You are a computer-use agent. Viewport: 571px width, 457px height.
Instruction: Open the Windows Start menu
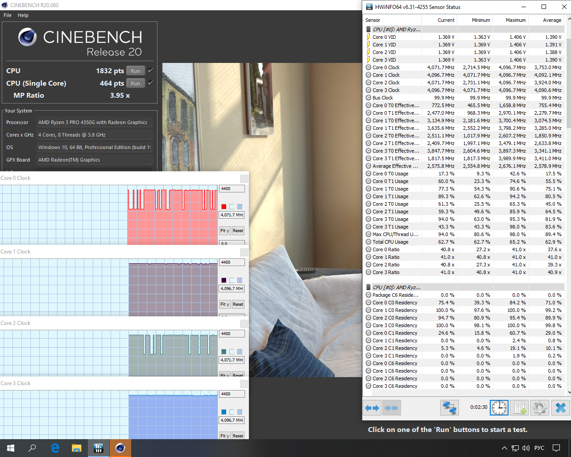pyautogui.click(x=11, y=448)
